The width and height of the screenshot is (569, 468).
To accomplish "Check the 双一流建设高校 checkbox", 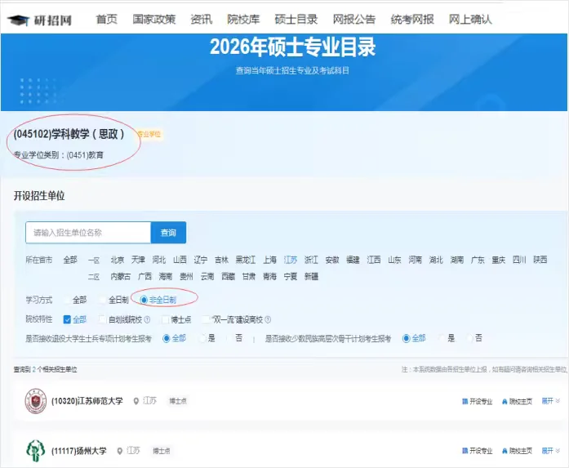I will coord(207,319).
